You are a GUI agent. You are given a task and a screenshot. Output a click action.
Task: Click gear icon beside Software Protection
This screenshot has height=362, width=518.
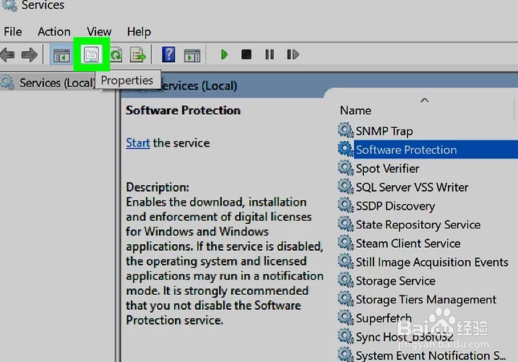(x=346, y=149)
